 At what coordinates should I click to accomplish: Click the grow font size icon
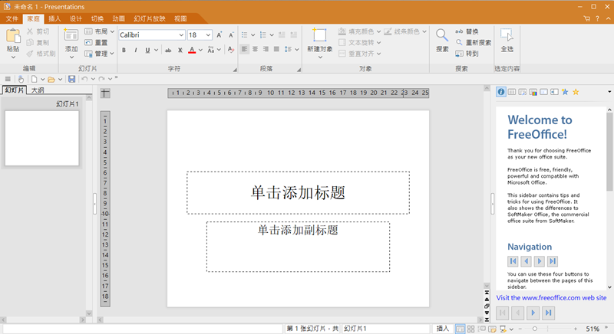220,35
